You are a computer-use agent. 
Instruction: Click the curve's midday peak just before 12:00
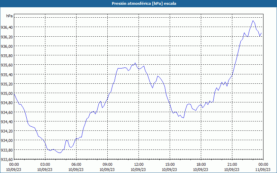135,63
